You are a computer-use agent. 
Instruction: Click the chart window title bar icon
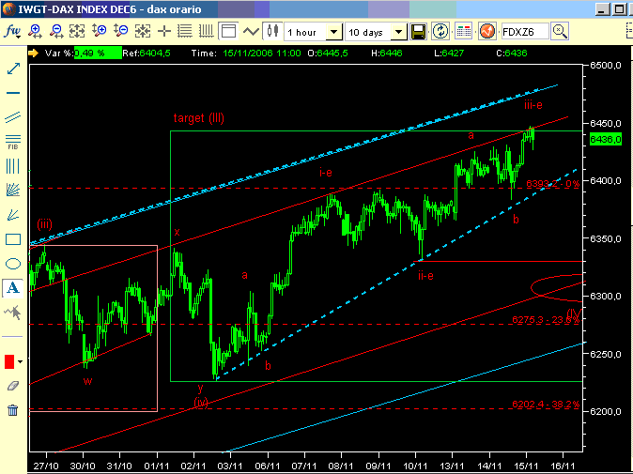pyautogui.click(x=8, y=8)
